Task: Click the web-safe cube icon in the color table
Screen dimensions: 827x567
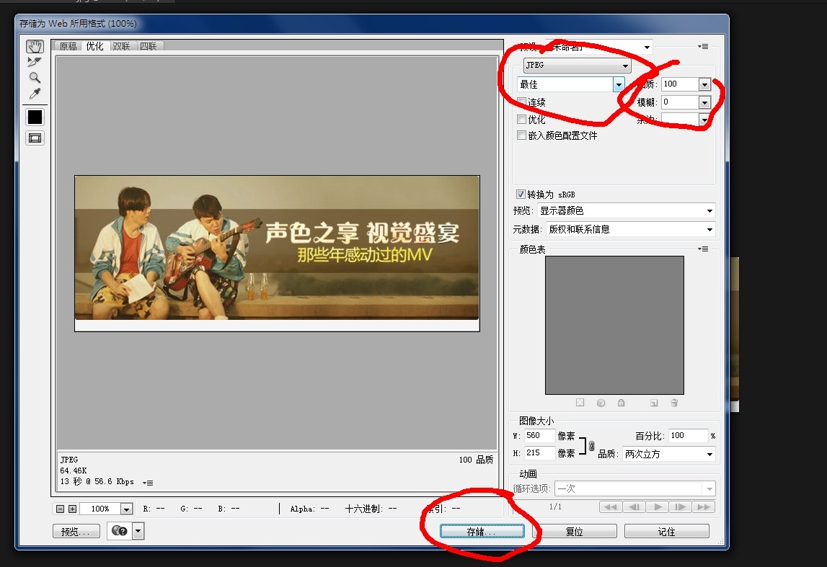Action: point(601,403)
